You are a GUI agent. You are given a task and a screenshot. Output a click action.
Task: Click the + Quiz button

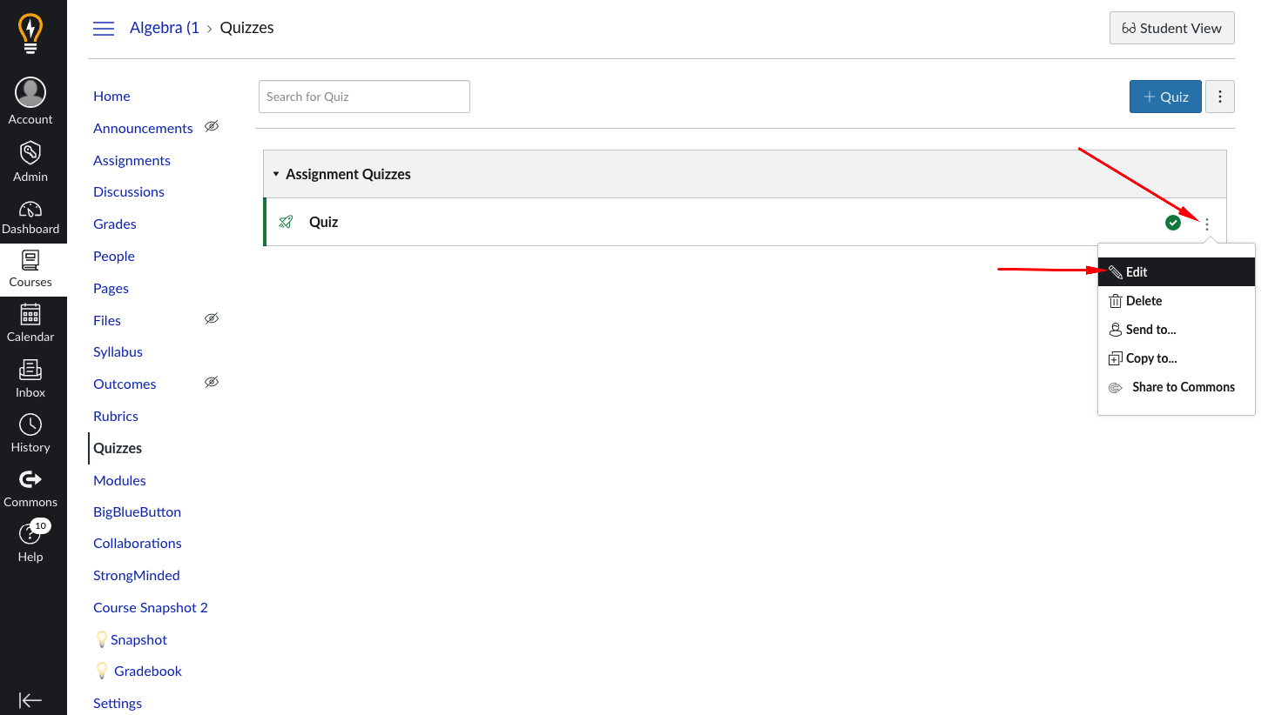click(1164, 97)
